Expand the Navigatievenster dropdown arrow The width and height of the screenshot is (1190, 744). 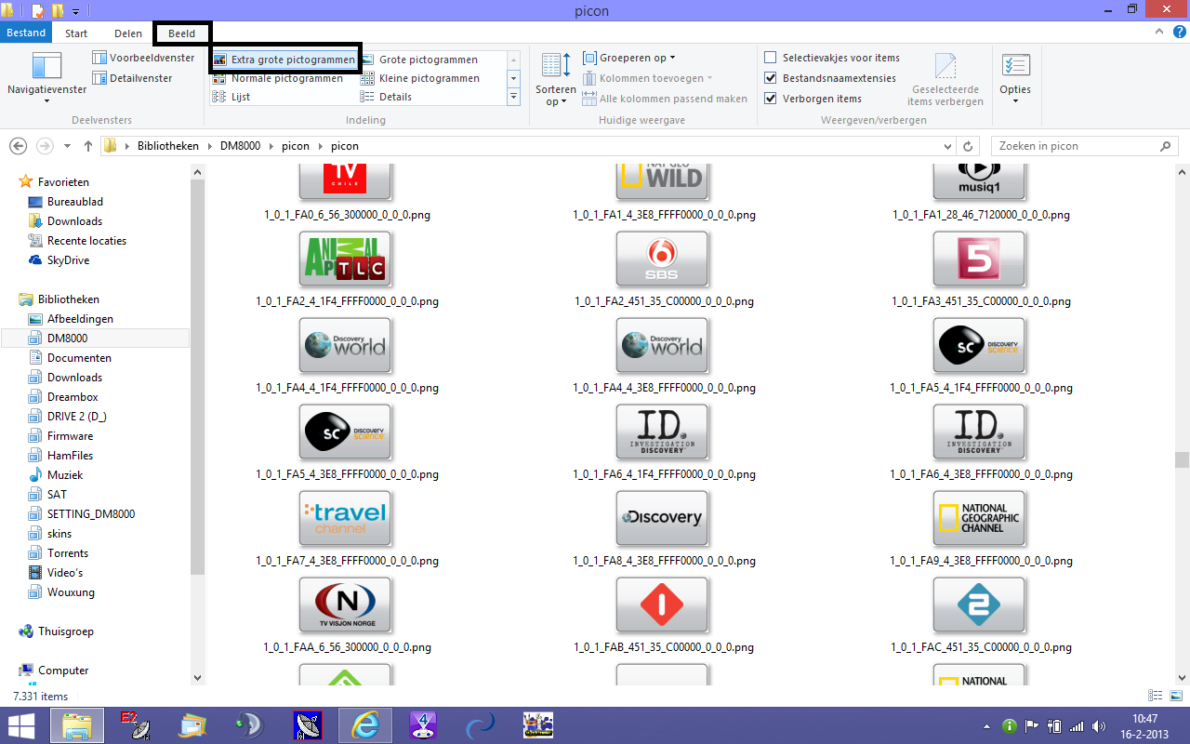click(x=46, y=100)
